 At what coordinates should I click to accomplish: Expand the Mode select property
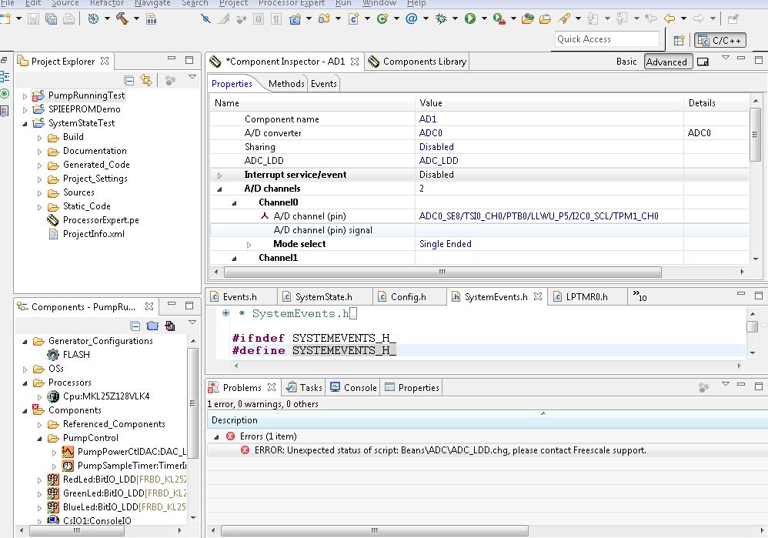click(249, 244)
